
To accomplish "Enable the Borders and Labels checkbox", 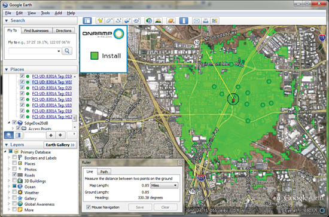I will [x=14, y=157].
